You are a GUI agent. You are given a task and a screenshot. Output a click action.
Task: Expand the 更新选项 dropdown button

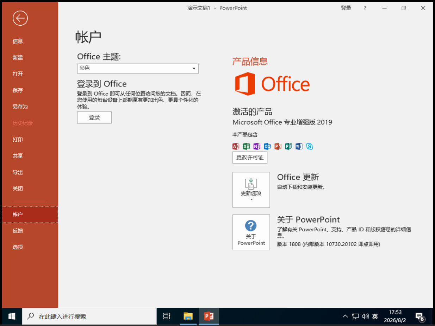(x=251, y=190)
